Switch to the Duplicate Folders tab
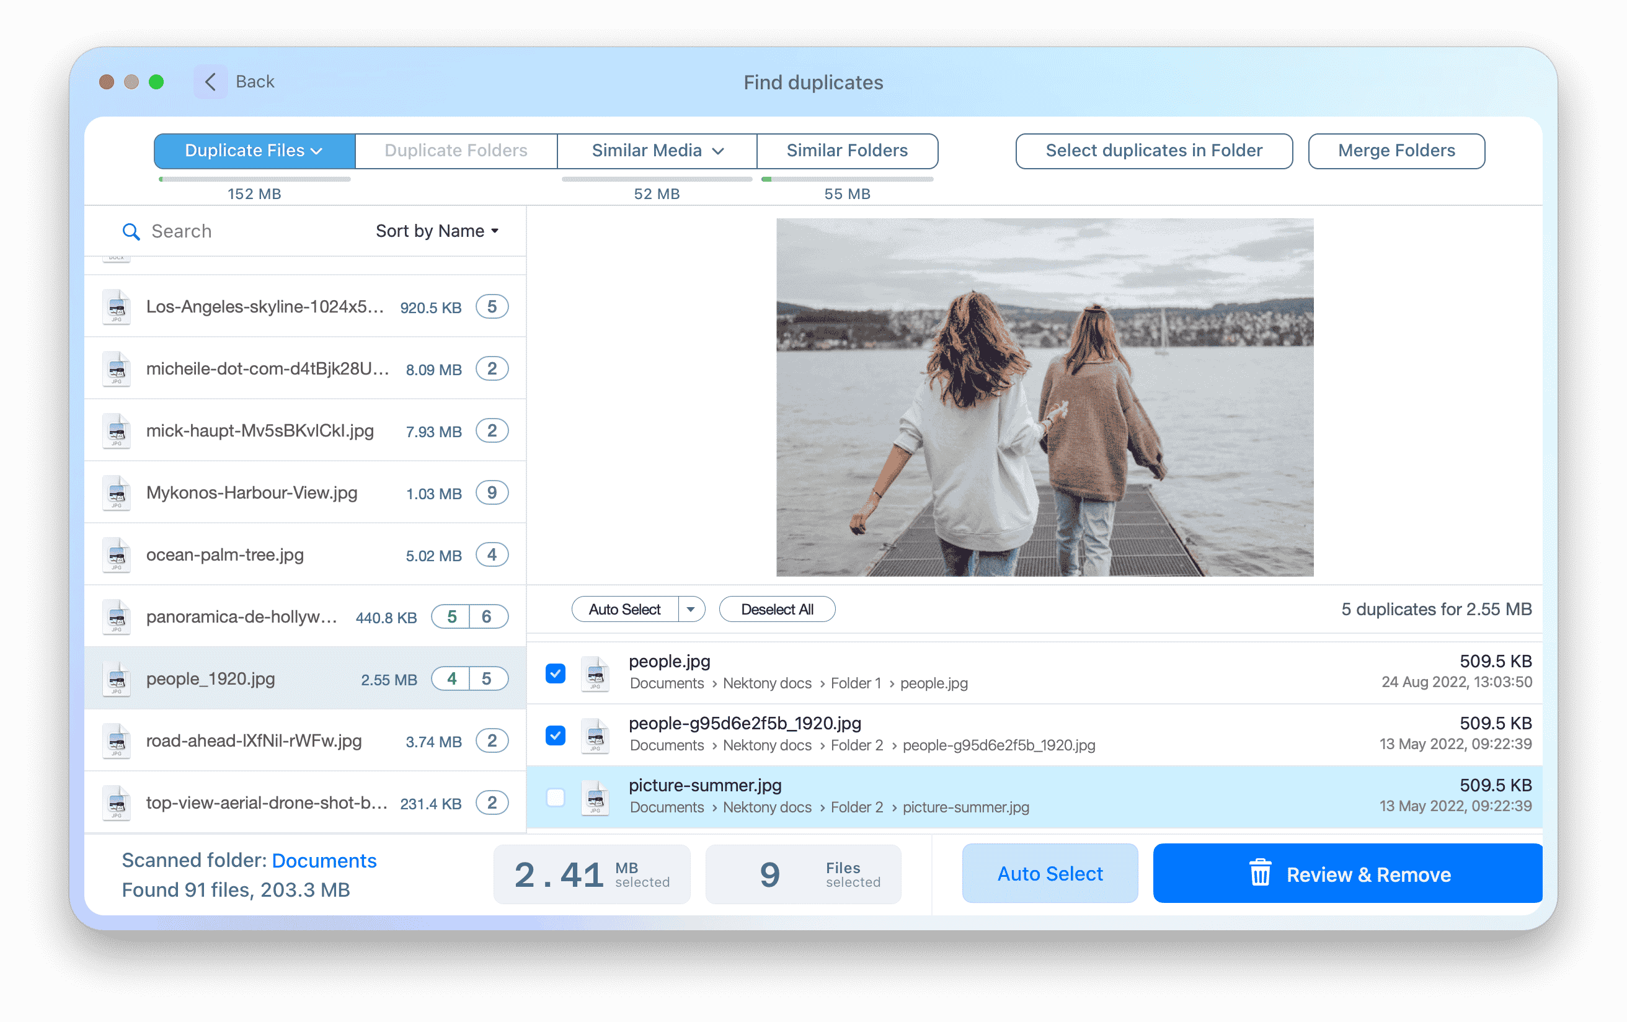 (x=456, y=149)
